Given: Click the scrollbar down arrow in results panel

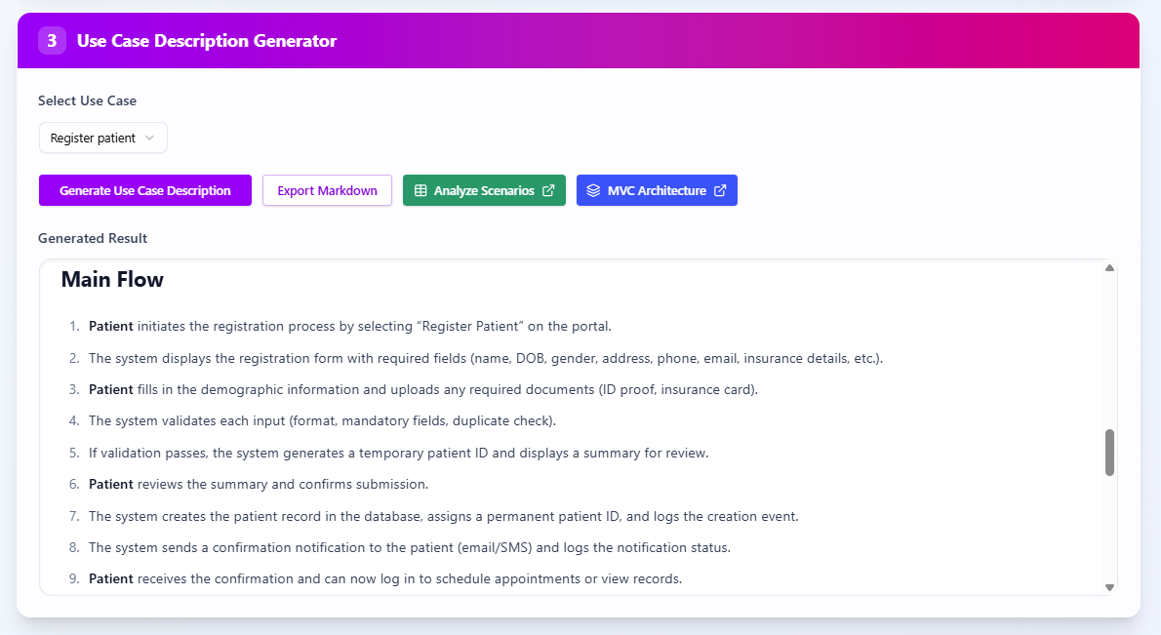Looking at the screenshot, I should point(1108,587).
